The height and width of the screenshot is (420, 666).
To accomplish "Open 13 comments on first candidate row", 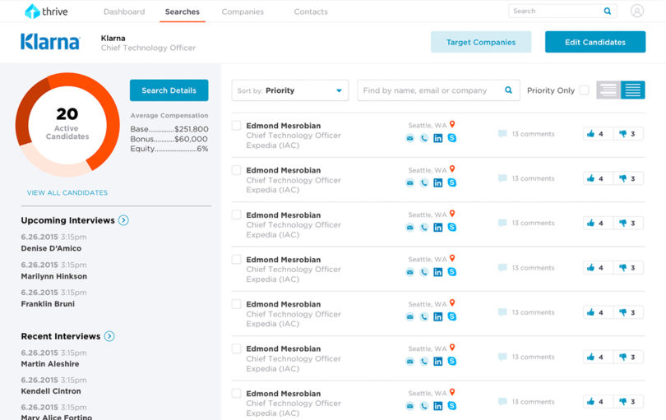I will [526, 134].
